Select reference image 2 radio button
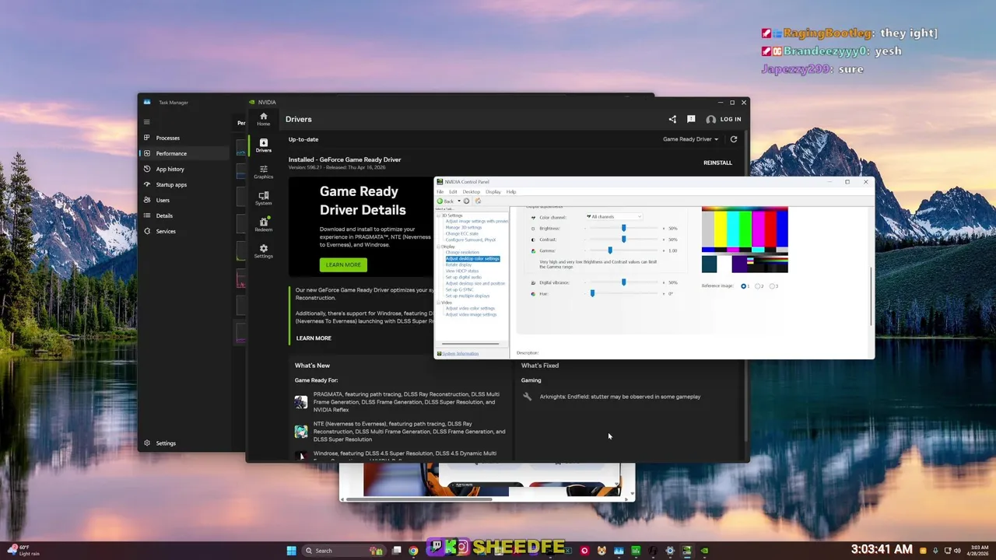The image size is (996, 560). [758, 286]
